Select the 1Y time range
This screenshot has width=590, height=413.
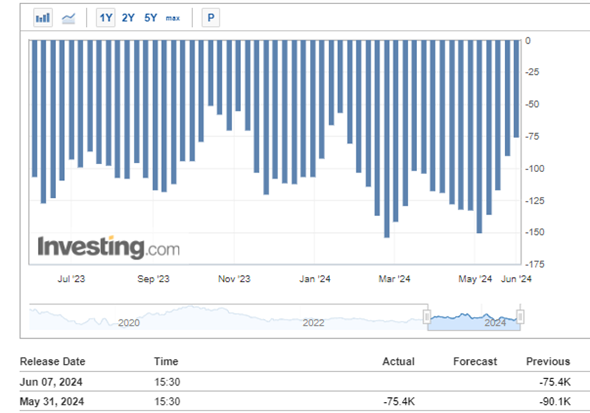(x=106, y=18)
